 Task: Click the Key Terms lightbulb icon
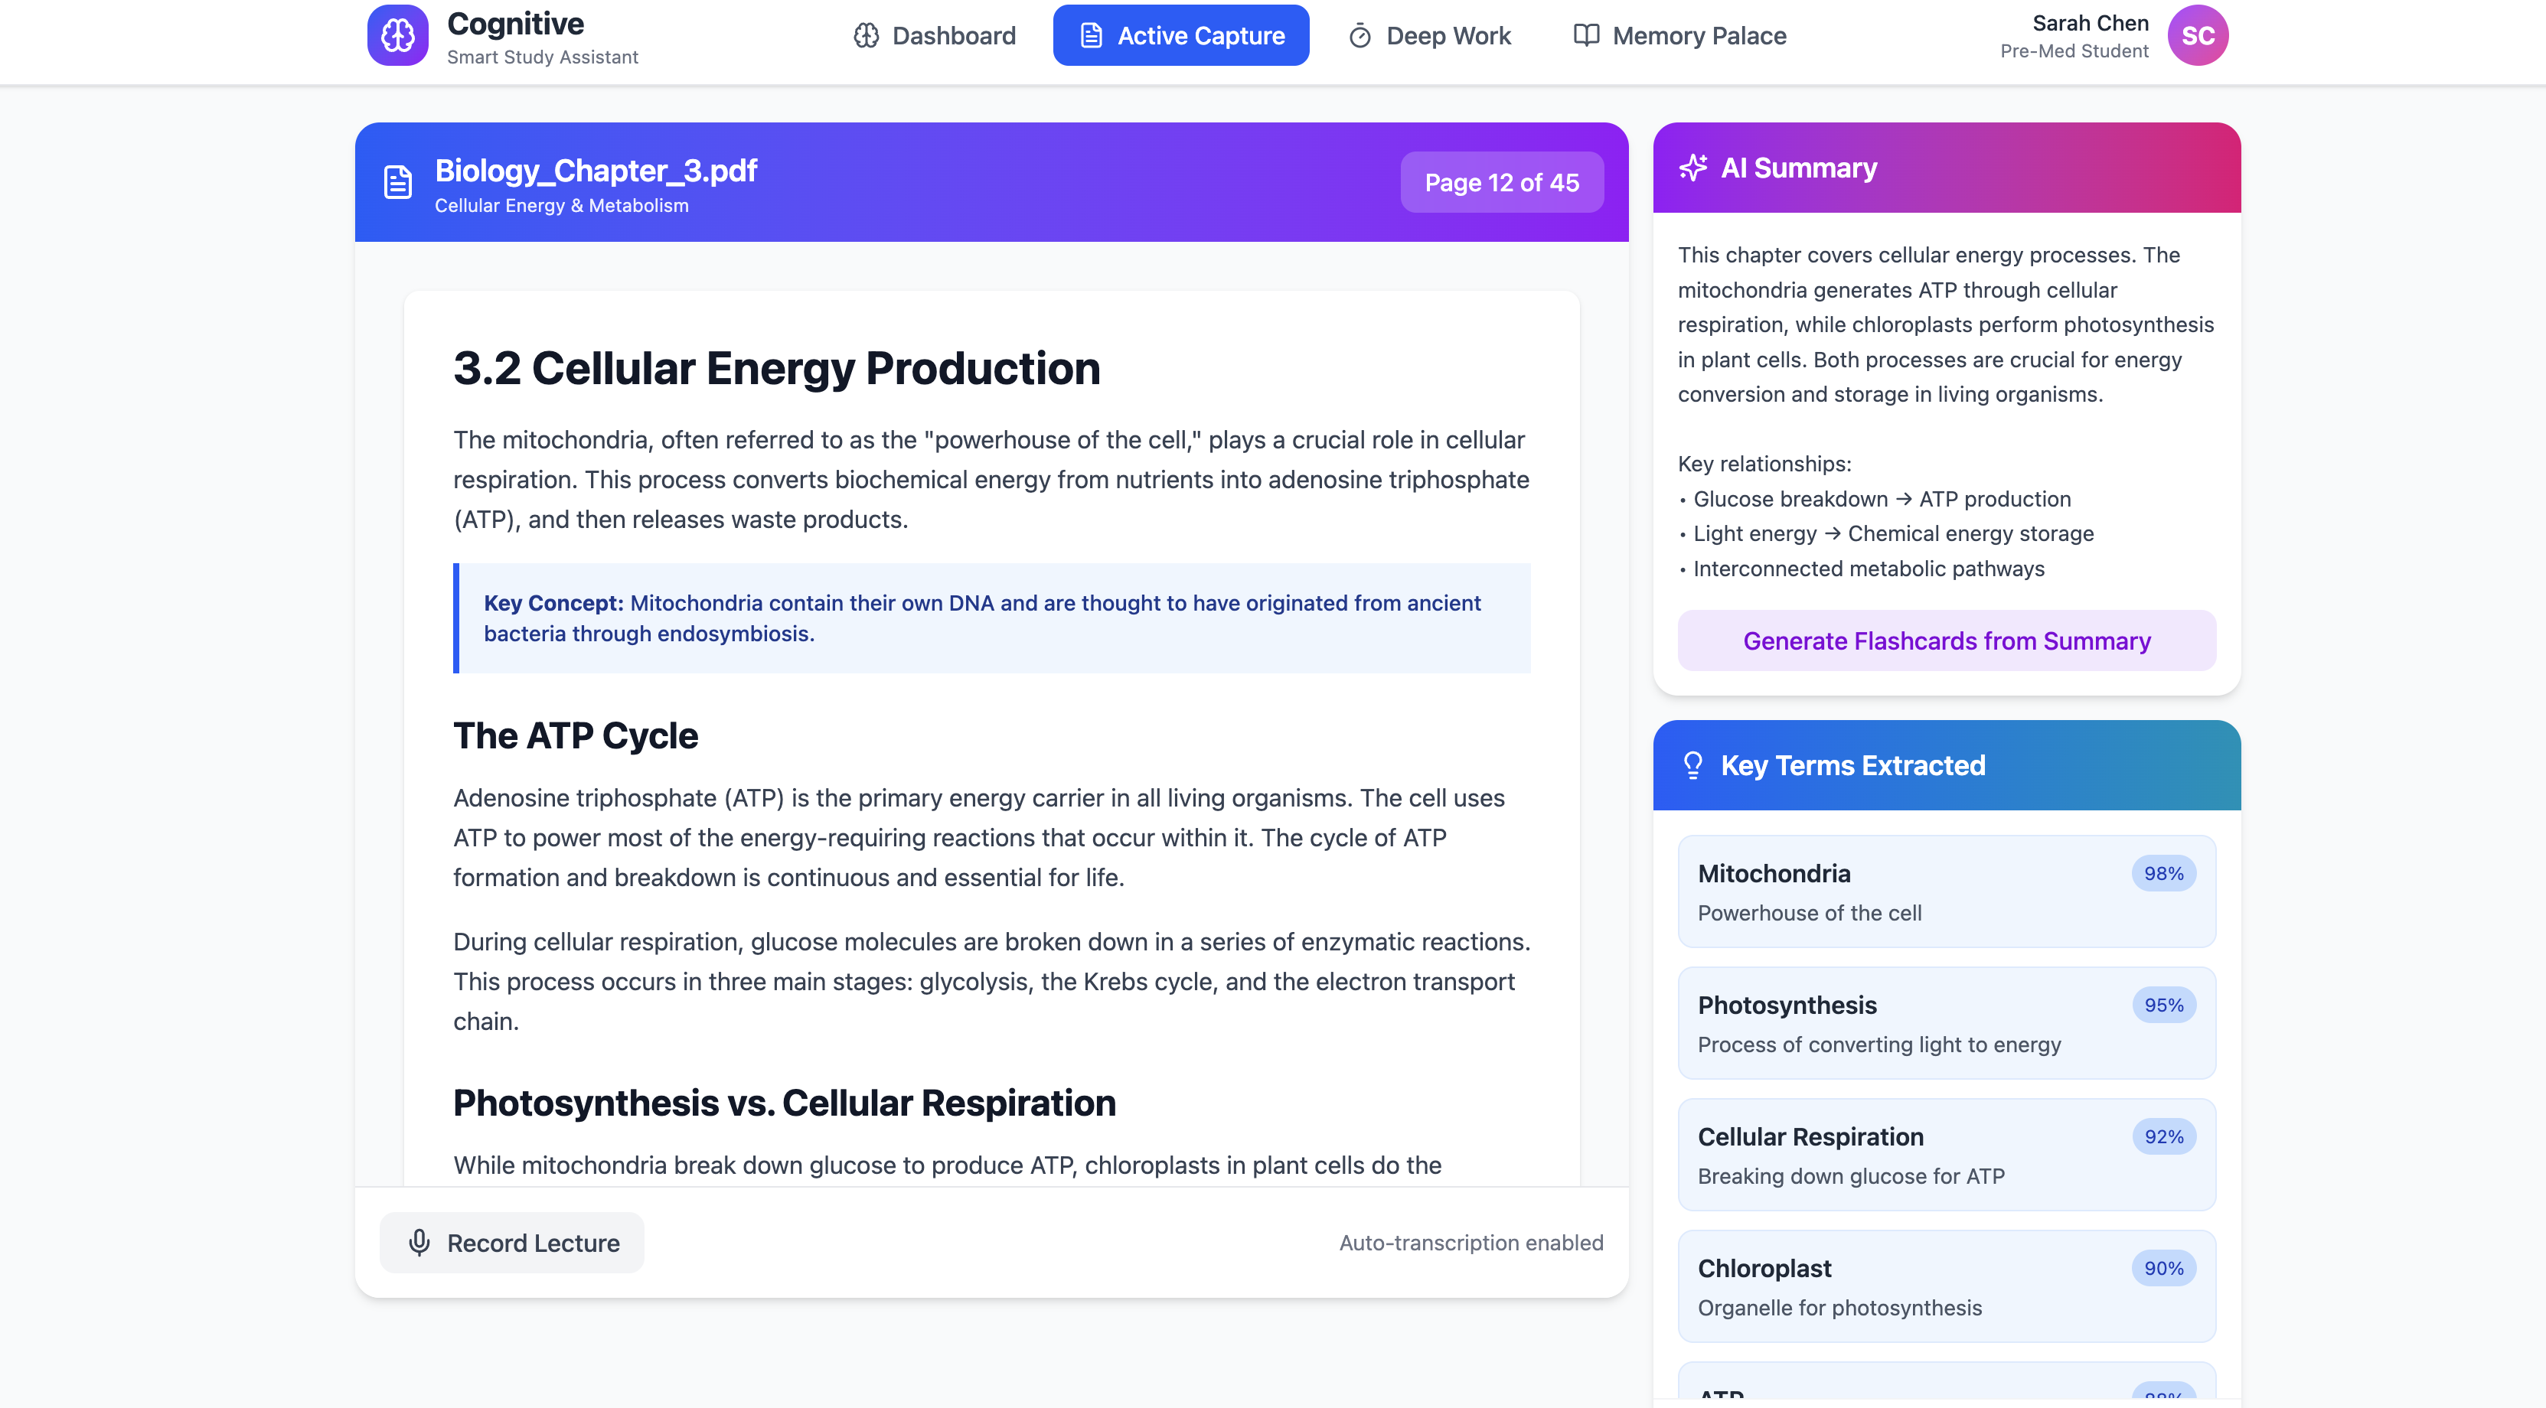(x=1692, y=766)
